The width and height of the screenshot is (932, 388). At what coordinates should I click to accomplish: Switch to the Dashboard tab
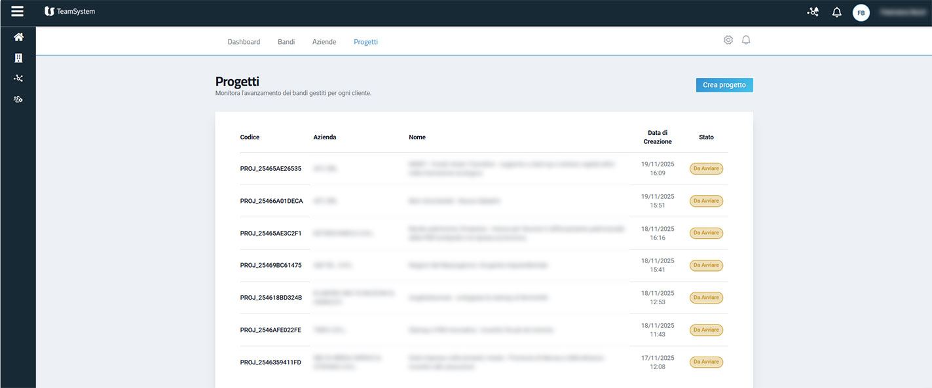[244, 42]
